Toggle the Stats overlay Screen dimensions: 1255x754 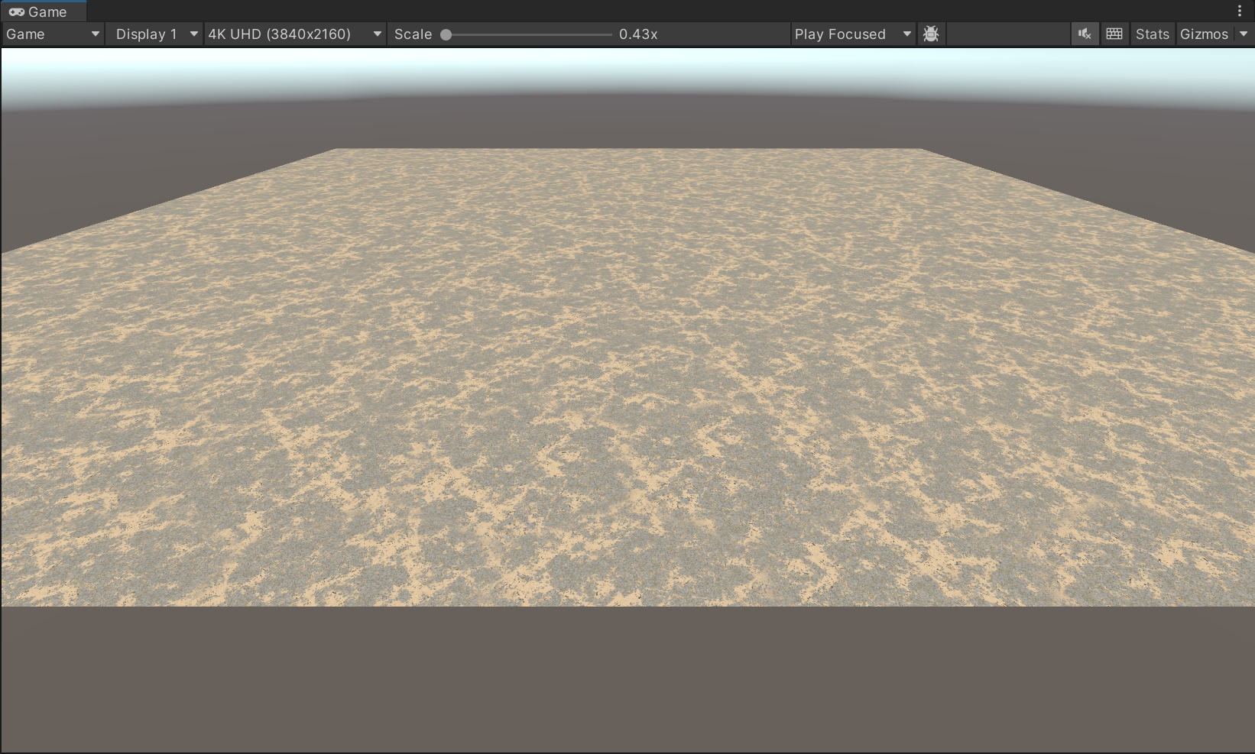pos(1152,34)
